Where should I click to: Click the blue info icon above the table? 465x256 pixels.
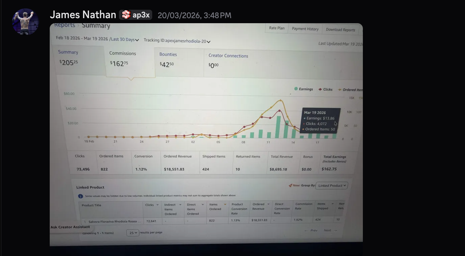pyautogui.click(x=81, y=196)
